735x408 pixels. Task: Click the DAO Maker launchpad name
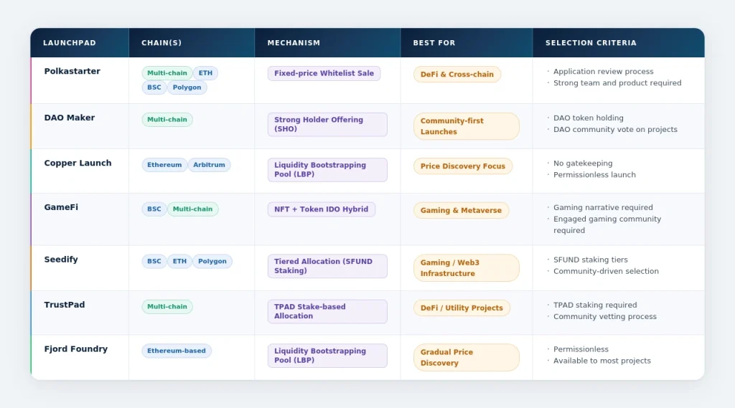pyautogui.click(x=69, y=118)
